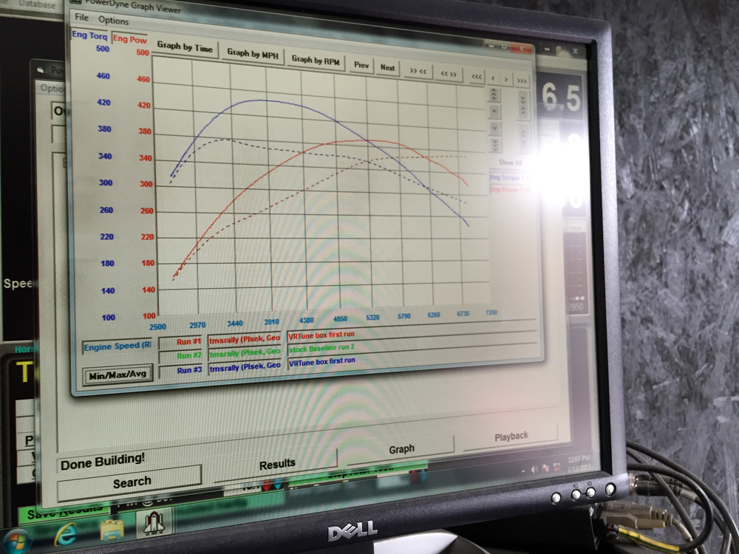739x554 pixels.
Task: Click the '<< >>' horizontal expand icon
Action: (x=448, y=74)
